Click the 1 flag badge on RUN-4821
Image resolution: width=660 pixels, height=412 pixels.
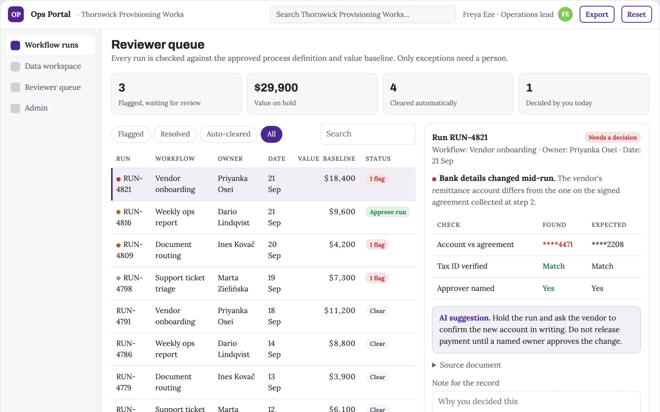pyautogui.click(x=377, y=179)
